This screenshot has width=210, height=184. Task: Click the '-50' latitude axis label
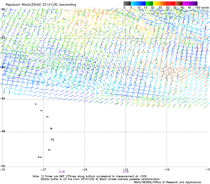click(x=3, y=9)
